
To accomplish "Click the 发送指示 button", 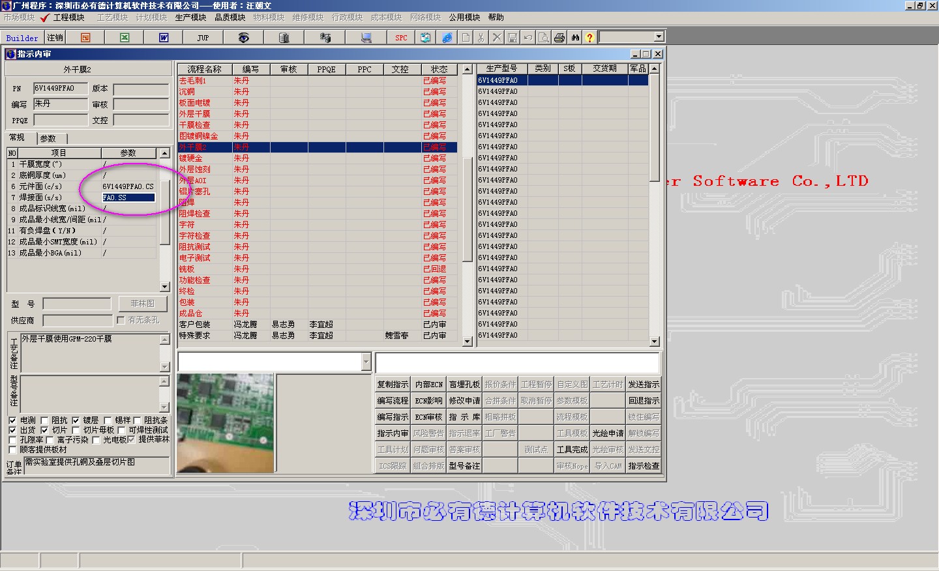I will pos(644,385).
